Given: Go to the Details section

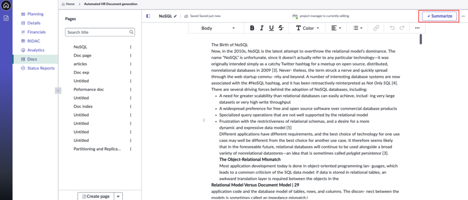Looking at the screenshot, I should [34, 23].
